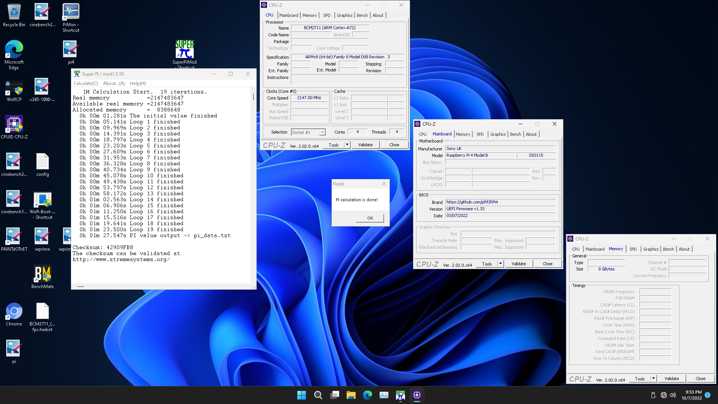Click the Core Speed 2147.00 MHz field
Screen dimensions: 718x404
(x=309, y=98)
